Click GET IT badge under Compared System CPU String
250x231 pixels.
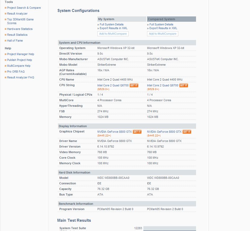pyautogui.click(x=184, y=85)
